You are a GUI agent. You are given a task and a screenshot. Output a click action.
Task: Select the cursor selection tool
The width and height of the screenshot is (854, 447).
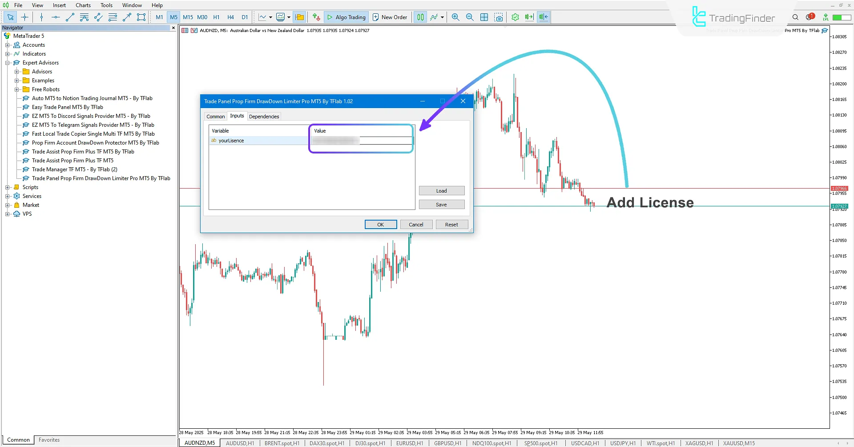pos(10,17)
